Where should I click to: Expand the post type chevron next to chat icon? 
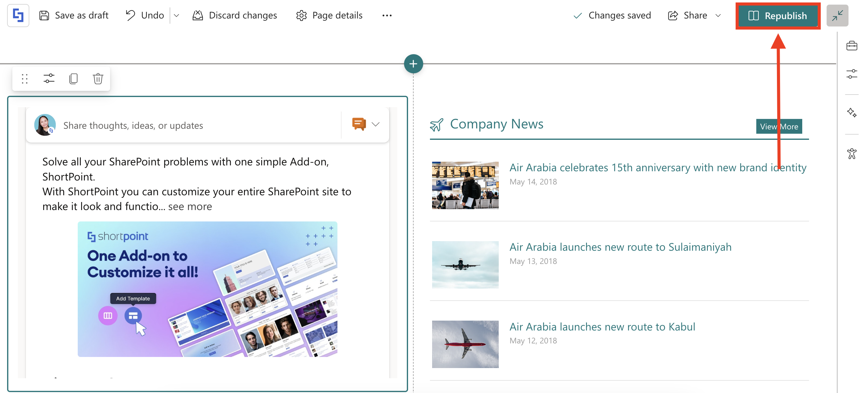pos(376,124)
